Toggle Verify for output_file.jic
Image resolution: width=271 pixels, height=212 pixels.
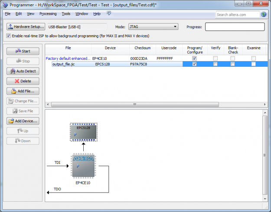pos(215,64)
